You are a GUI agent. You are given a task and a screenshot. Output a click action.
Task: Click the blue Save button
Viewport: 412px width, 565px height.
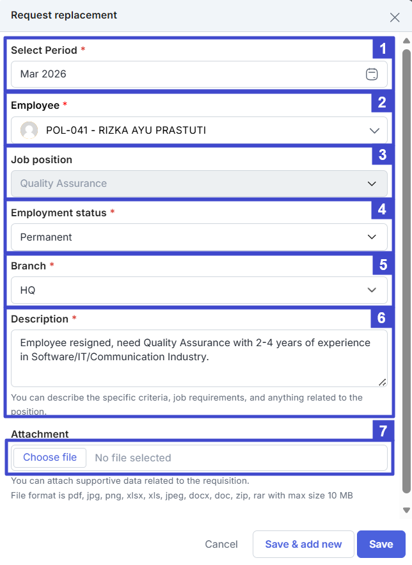point(381,544)
